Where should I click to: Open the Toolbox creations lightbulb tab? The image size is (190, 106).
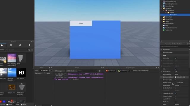coord(29,45)
